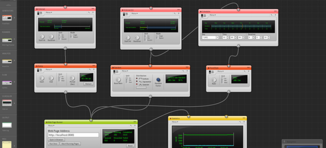Click the Splitter flow icon in sidebar

(x=7, y=83)
